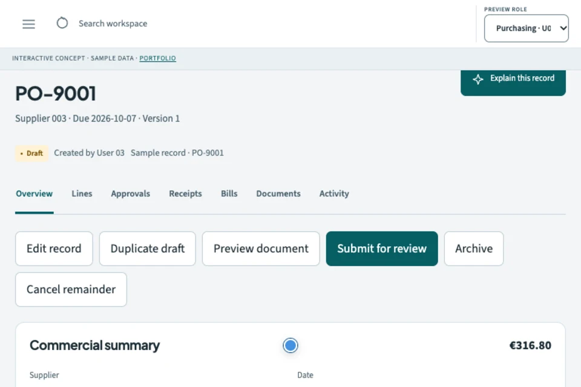
Task: Go to the Bills tab
Action: click(x=229, y=193)
